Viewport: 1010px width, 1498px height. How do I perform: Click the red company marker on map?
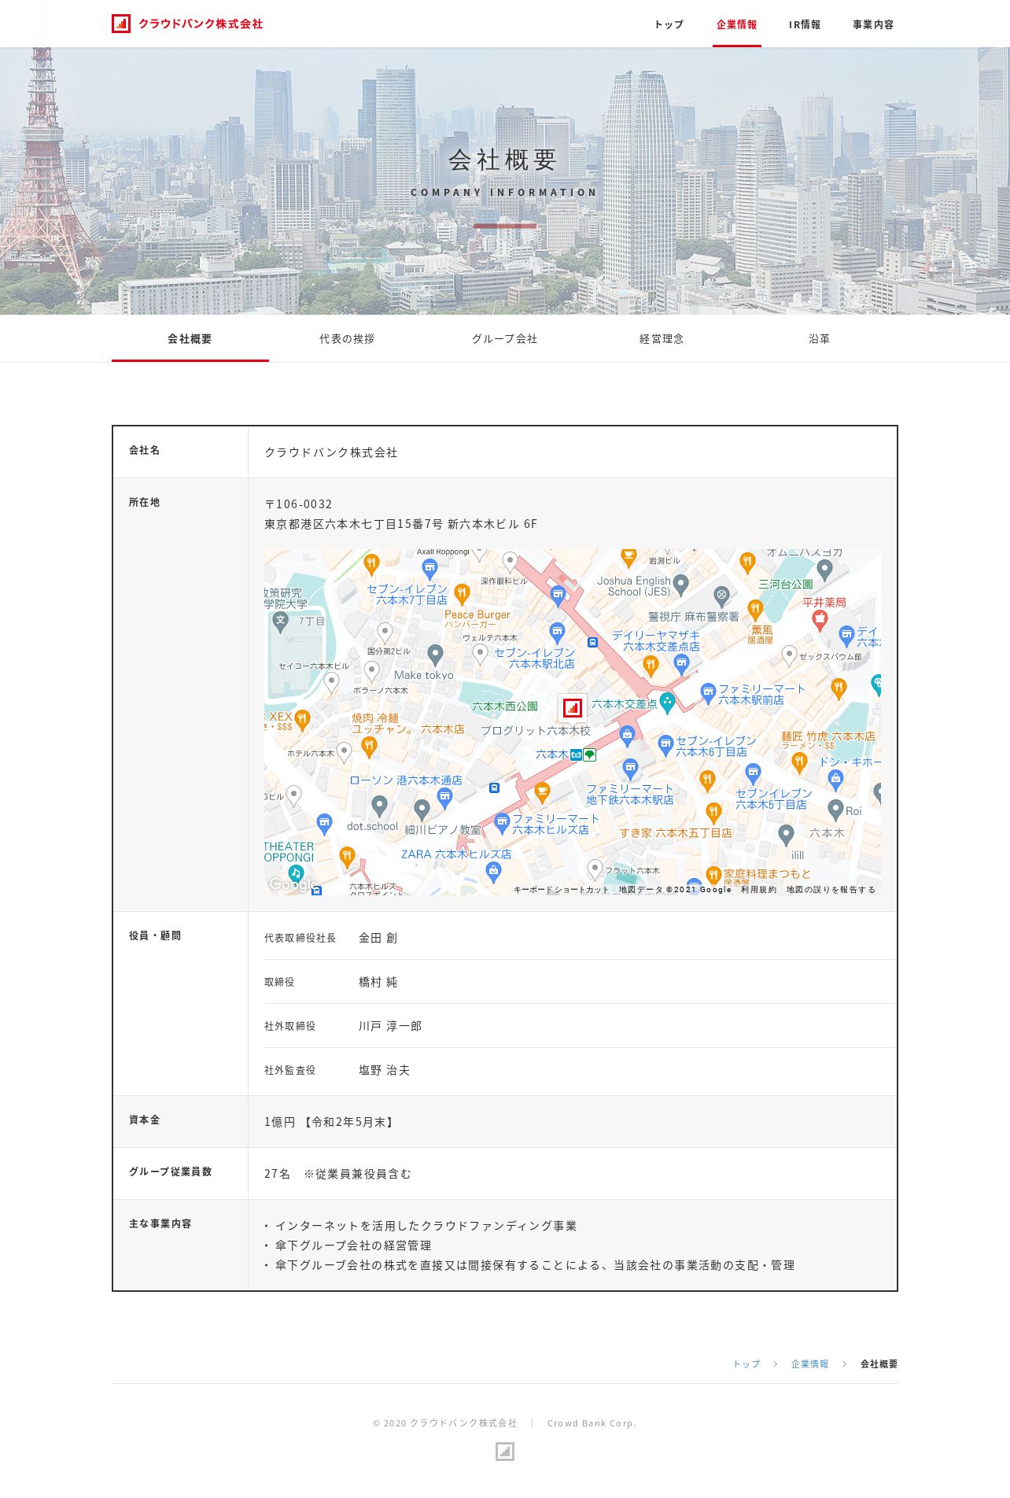[x=573, y=707]
